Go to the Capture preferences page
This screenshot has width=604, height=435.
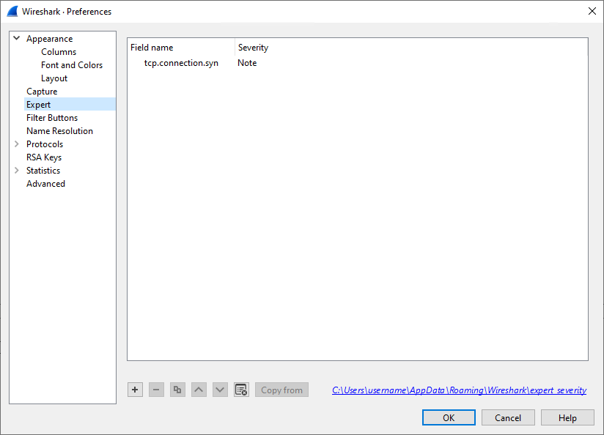pos(42,92)
